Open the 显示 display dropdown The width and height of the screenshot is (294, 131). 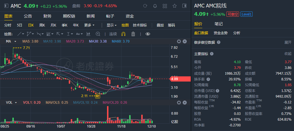coord(112,25)
